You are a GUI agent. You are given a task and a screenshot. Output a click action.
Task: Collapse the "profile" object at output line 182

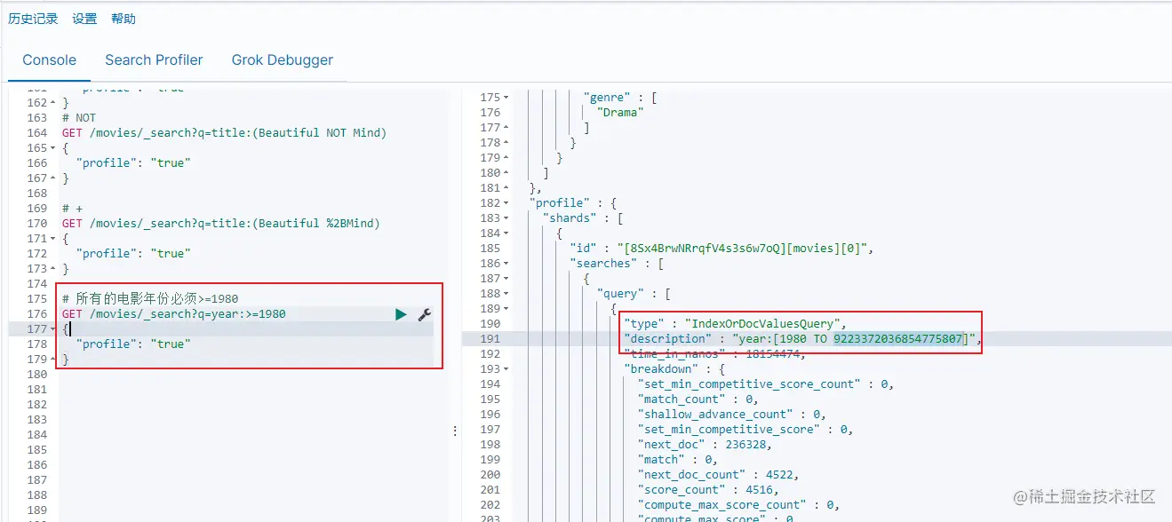click(x=506, y=203)
